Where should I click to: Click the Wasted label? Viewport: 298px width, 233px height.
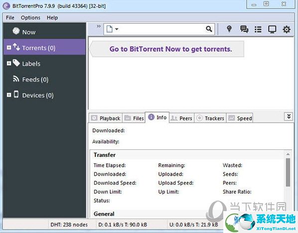coord(232,165)
